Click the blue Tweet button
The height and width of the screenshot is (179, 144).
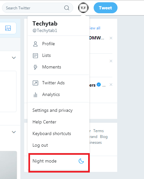[106, 8]
